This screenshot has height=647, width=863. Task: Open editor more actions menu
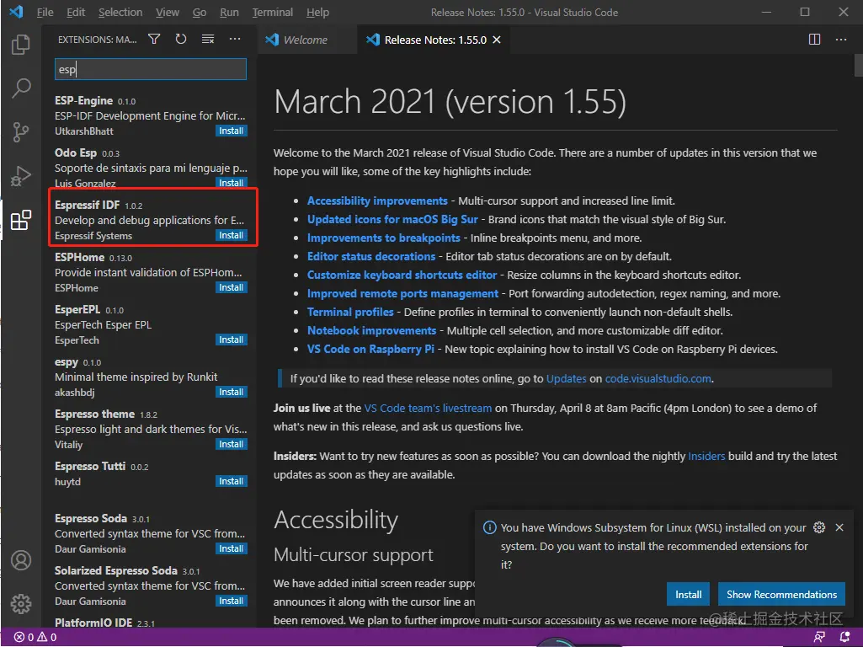click(841, 39)
